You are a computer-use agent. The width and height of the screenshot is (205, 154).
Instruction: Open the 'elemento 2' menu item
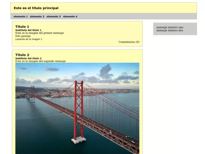(x=37, y=16)
